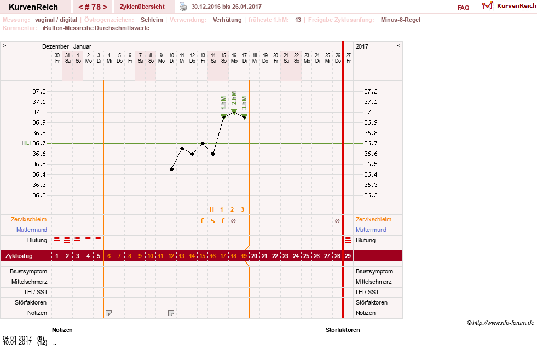
Task: Open the FAQ link
Action: pyautogui.click(x=463, y=8)
